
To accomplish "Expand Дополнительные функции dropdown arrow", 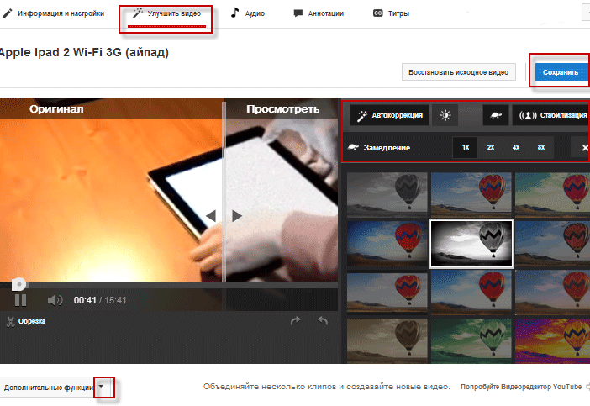I will pyautogui.click(x=101, y=387).
